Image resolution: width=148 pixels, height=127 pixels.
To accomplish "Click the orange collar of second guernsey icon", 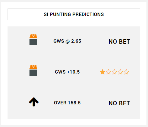I will pyautogui.click(x=33, y=67).
